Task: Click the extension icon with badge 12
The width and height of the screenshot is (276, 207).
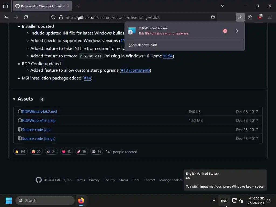Action: coord(260,17)
